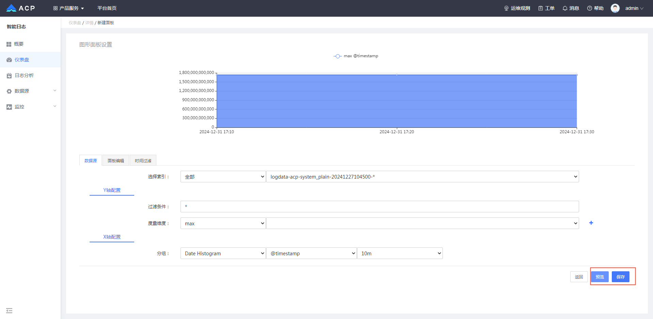Click the 日志分析 icon
The width and height of the screenshot is (653, 319).
9,76
